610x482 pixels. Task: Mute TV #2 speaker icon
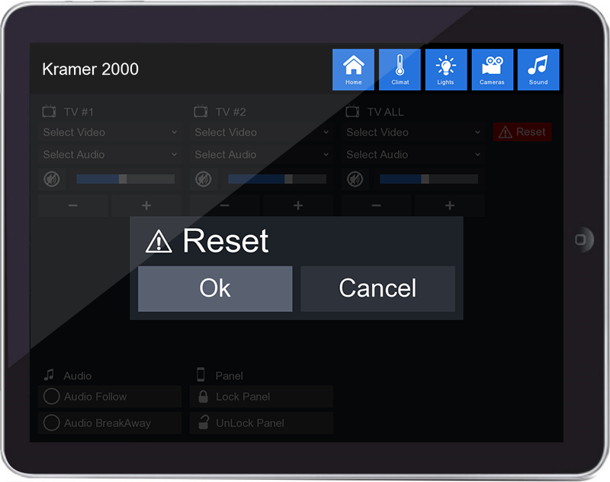click(x=203, y=179)
